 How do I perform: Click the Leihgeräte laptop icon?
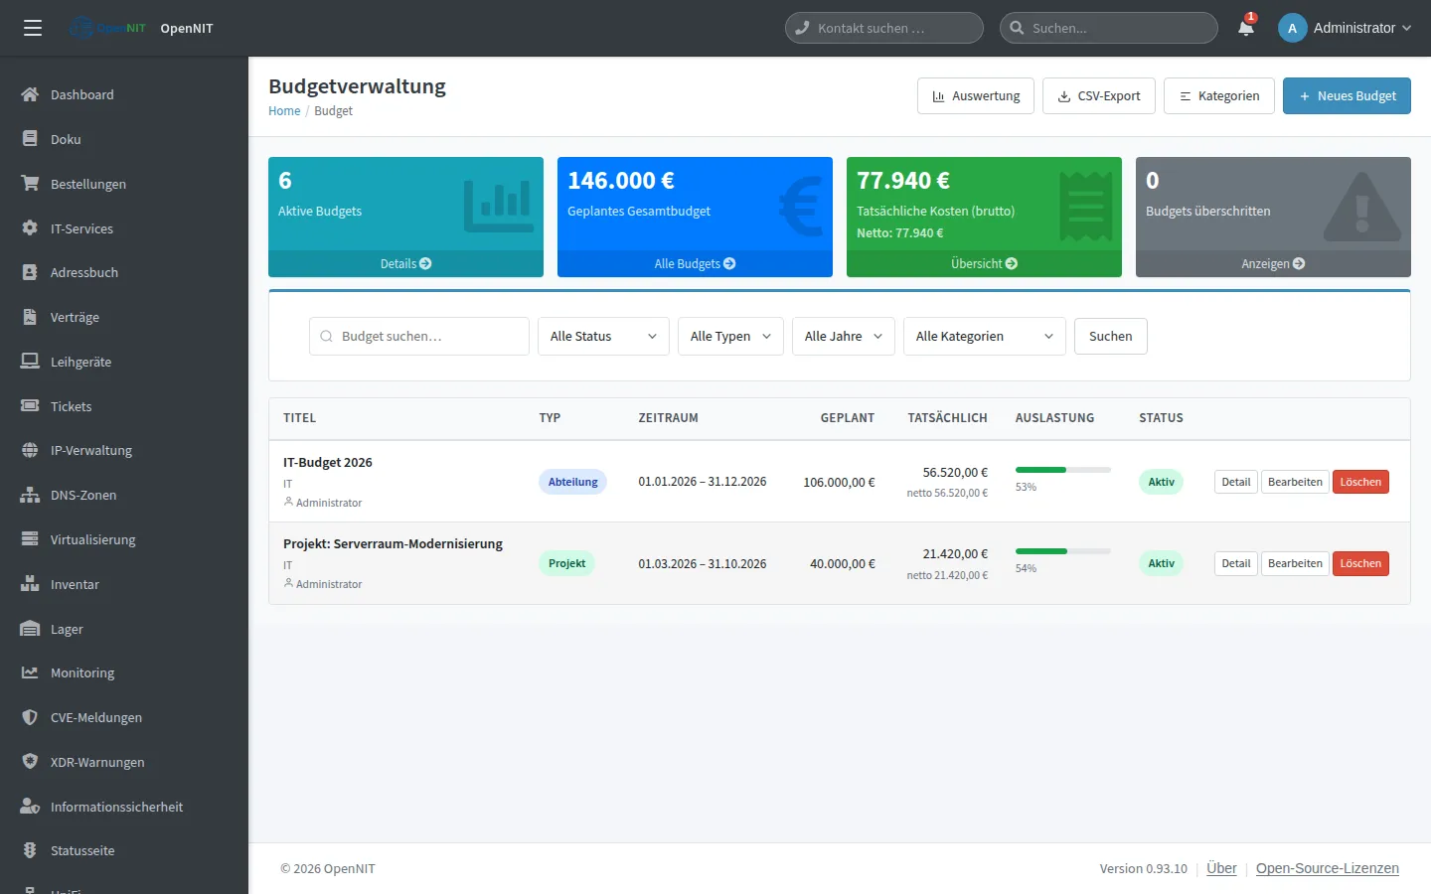pyautogui.click(x=30, y=362)
